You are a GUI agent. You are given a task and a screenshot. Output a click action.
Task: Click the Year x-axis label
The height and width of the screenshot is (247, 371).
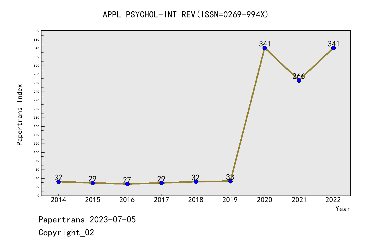tap(343, 209)
